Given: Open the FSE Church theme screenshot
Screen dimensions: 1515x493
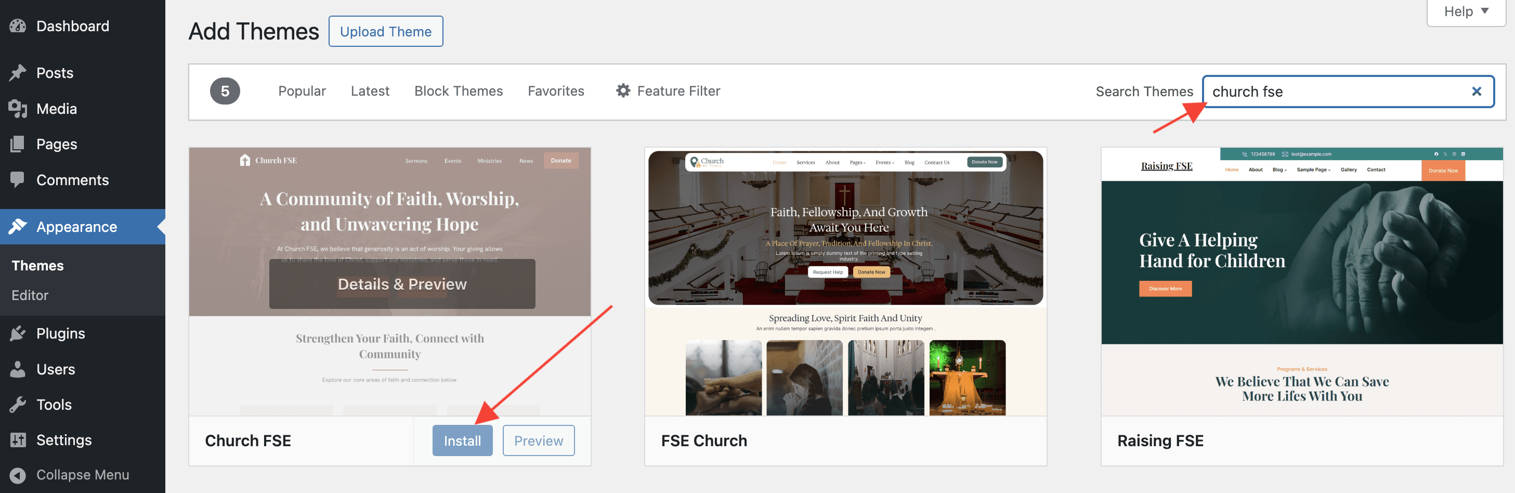Looking at the screenshot, I should [846, 282].
